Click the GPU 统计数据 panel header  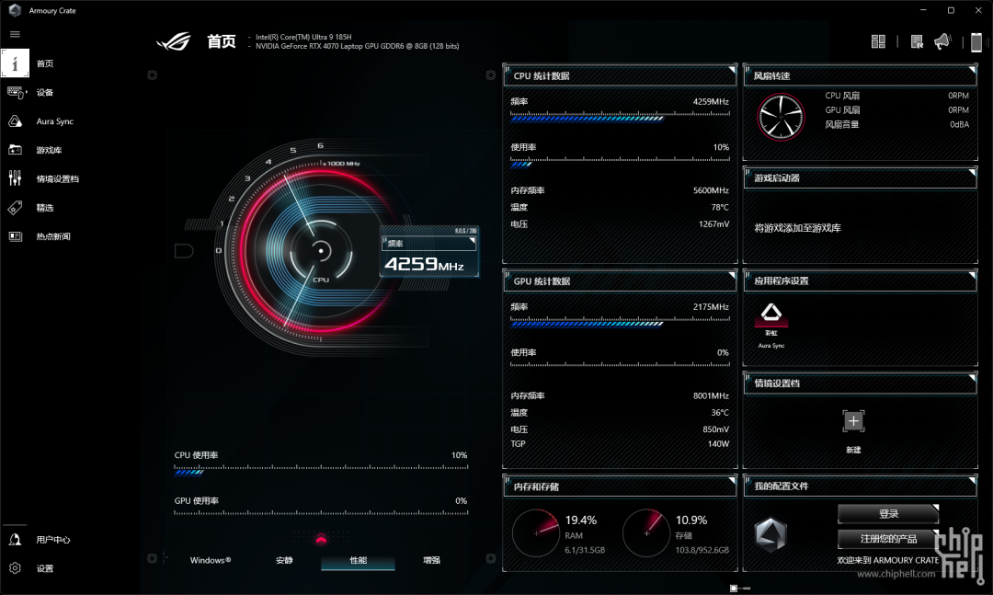tap(620, 280)
